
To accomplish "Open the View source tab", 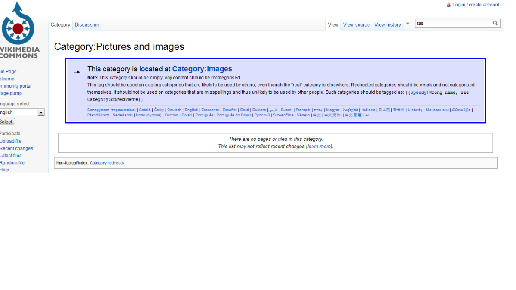I will click(x=356, y=24).
